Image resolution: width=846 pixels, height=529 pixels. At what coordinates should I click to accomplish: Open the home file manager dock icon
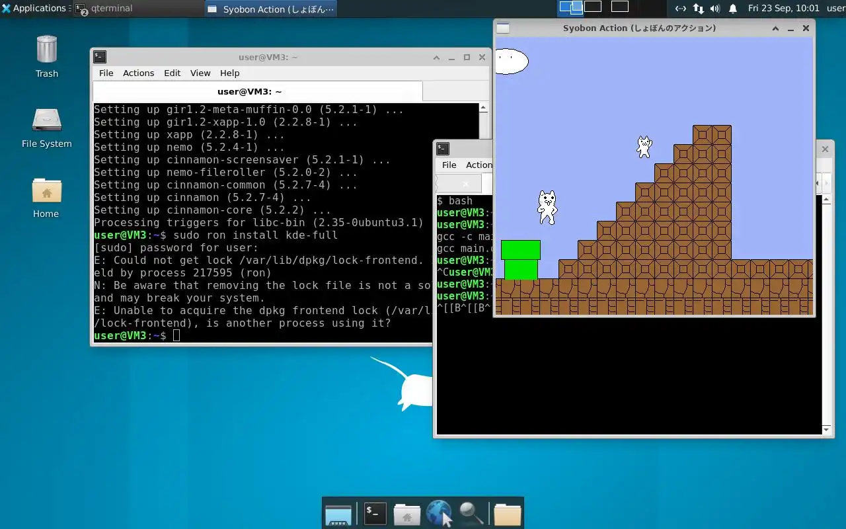pyautogui.click(x=407, y=514)
